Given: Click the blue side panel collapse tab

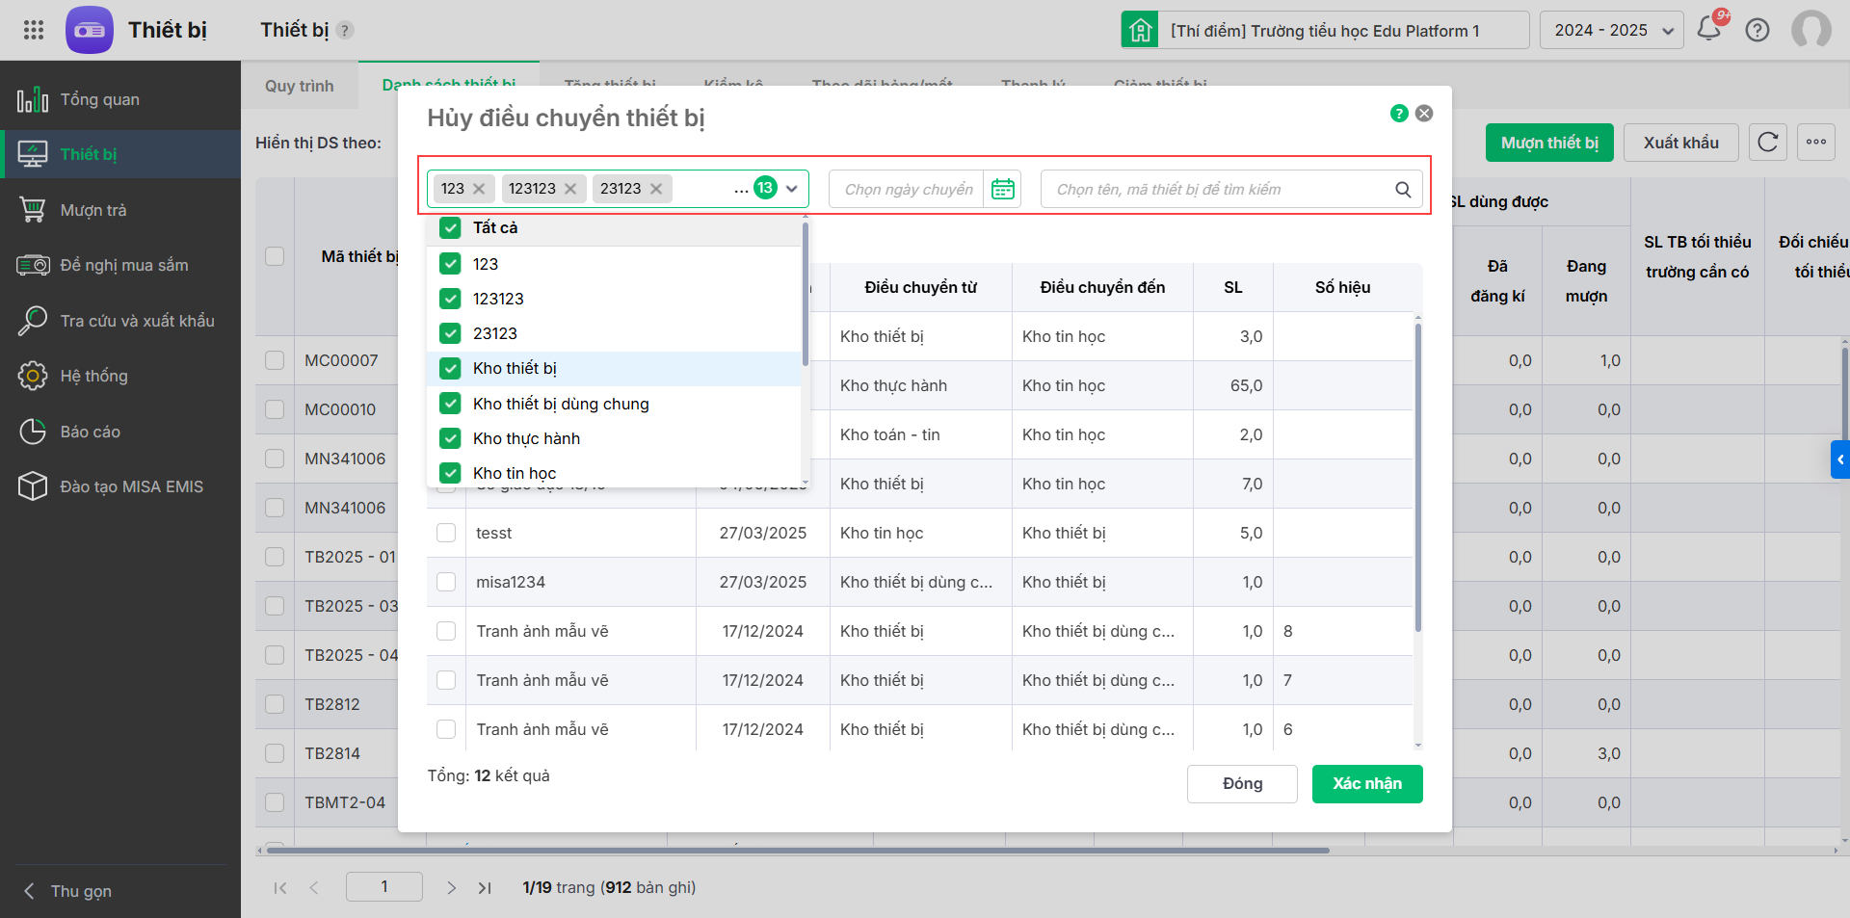Looking at the screenshot, I should coord(1840,459).
